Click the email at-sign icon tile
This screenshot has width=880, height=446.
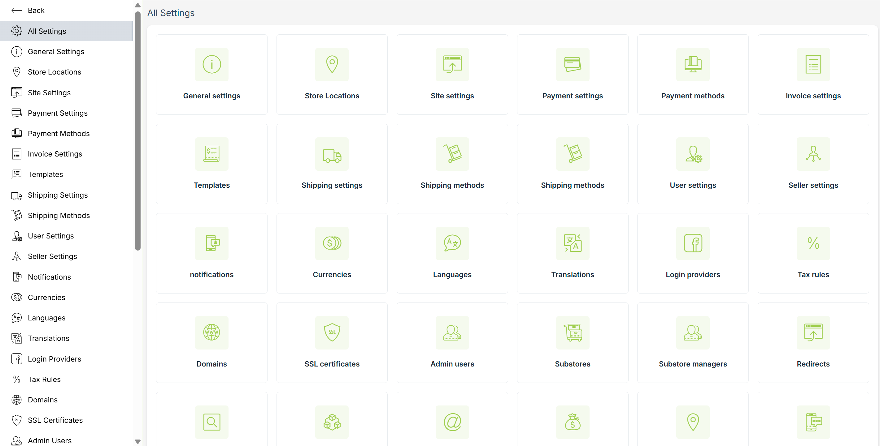(x=452, y=422)
